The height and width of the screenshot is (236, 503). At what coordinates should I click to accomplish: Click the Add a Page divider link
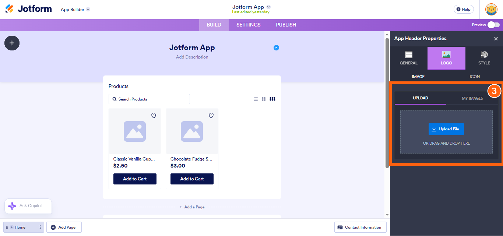pos(192,207)
